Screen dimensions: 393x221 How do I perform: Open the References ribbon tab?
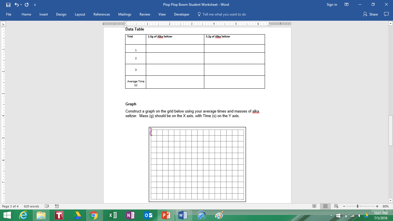(102, 14)
